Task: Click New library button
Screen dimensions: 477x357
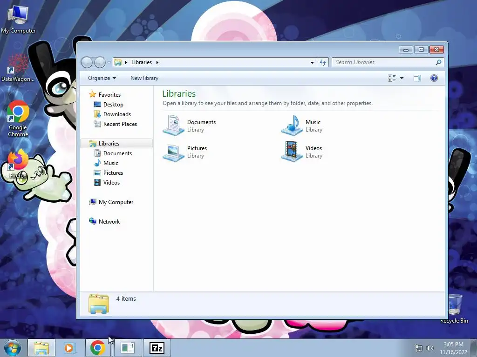Action: pyautogui.click(x=144, y=78)
